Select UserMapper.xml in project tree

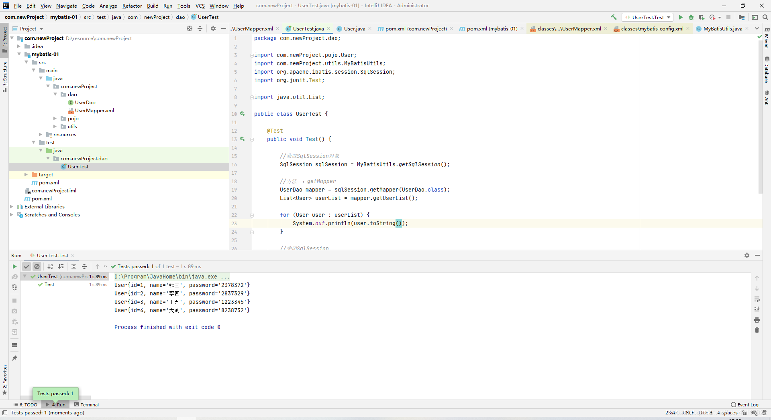click(94, 111)
